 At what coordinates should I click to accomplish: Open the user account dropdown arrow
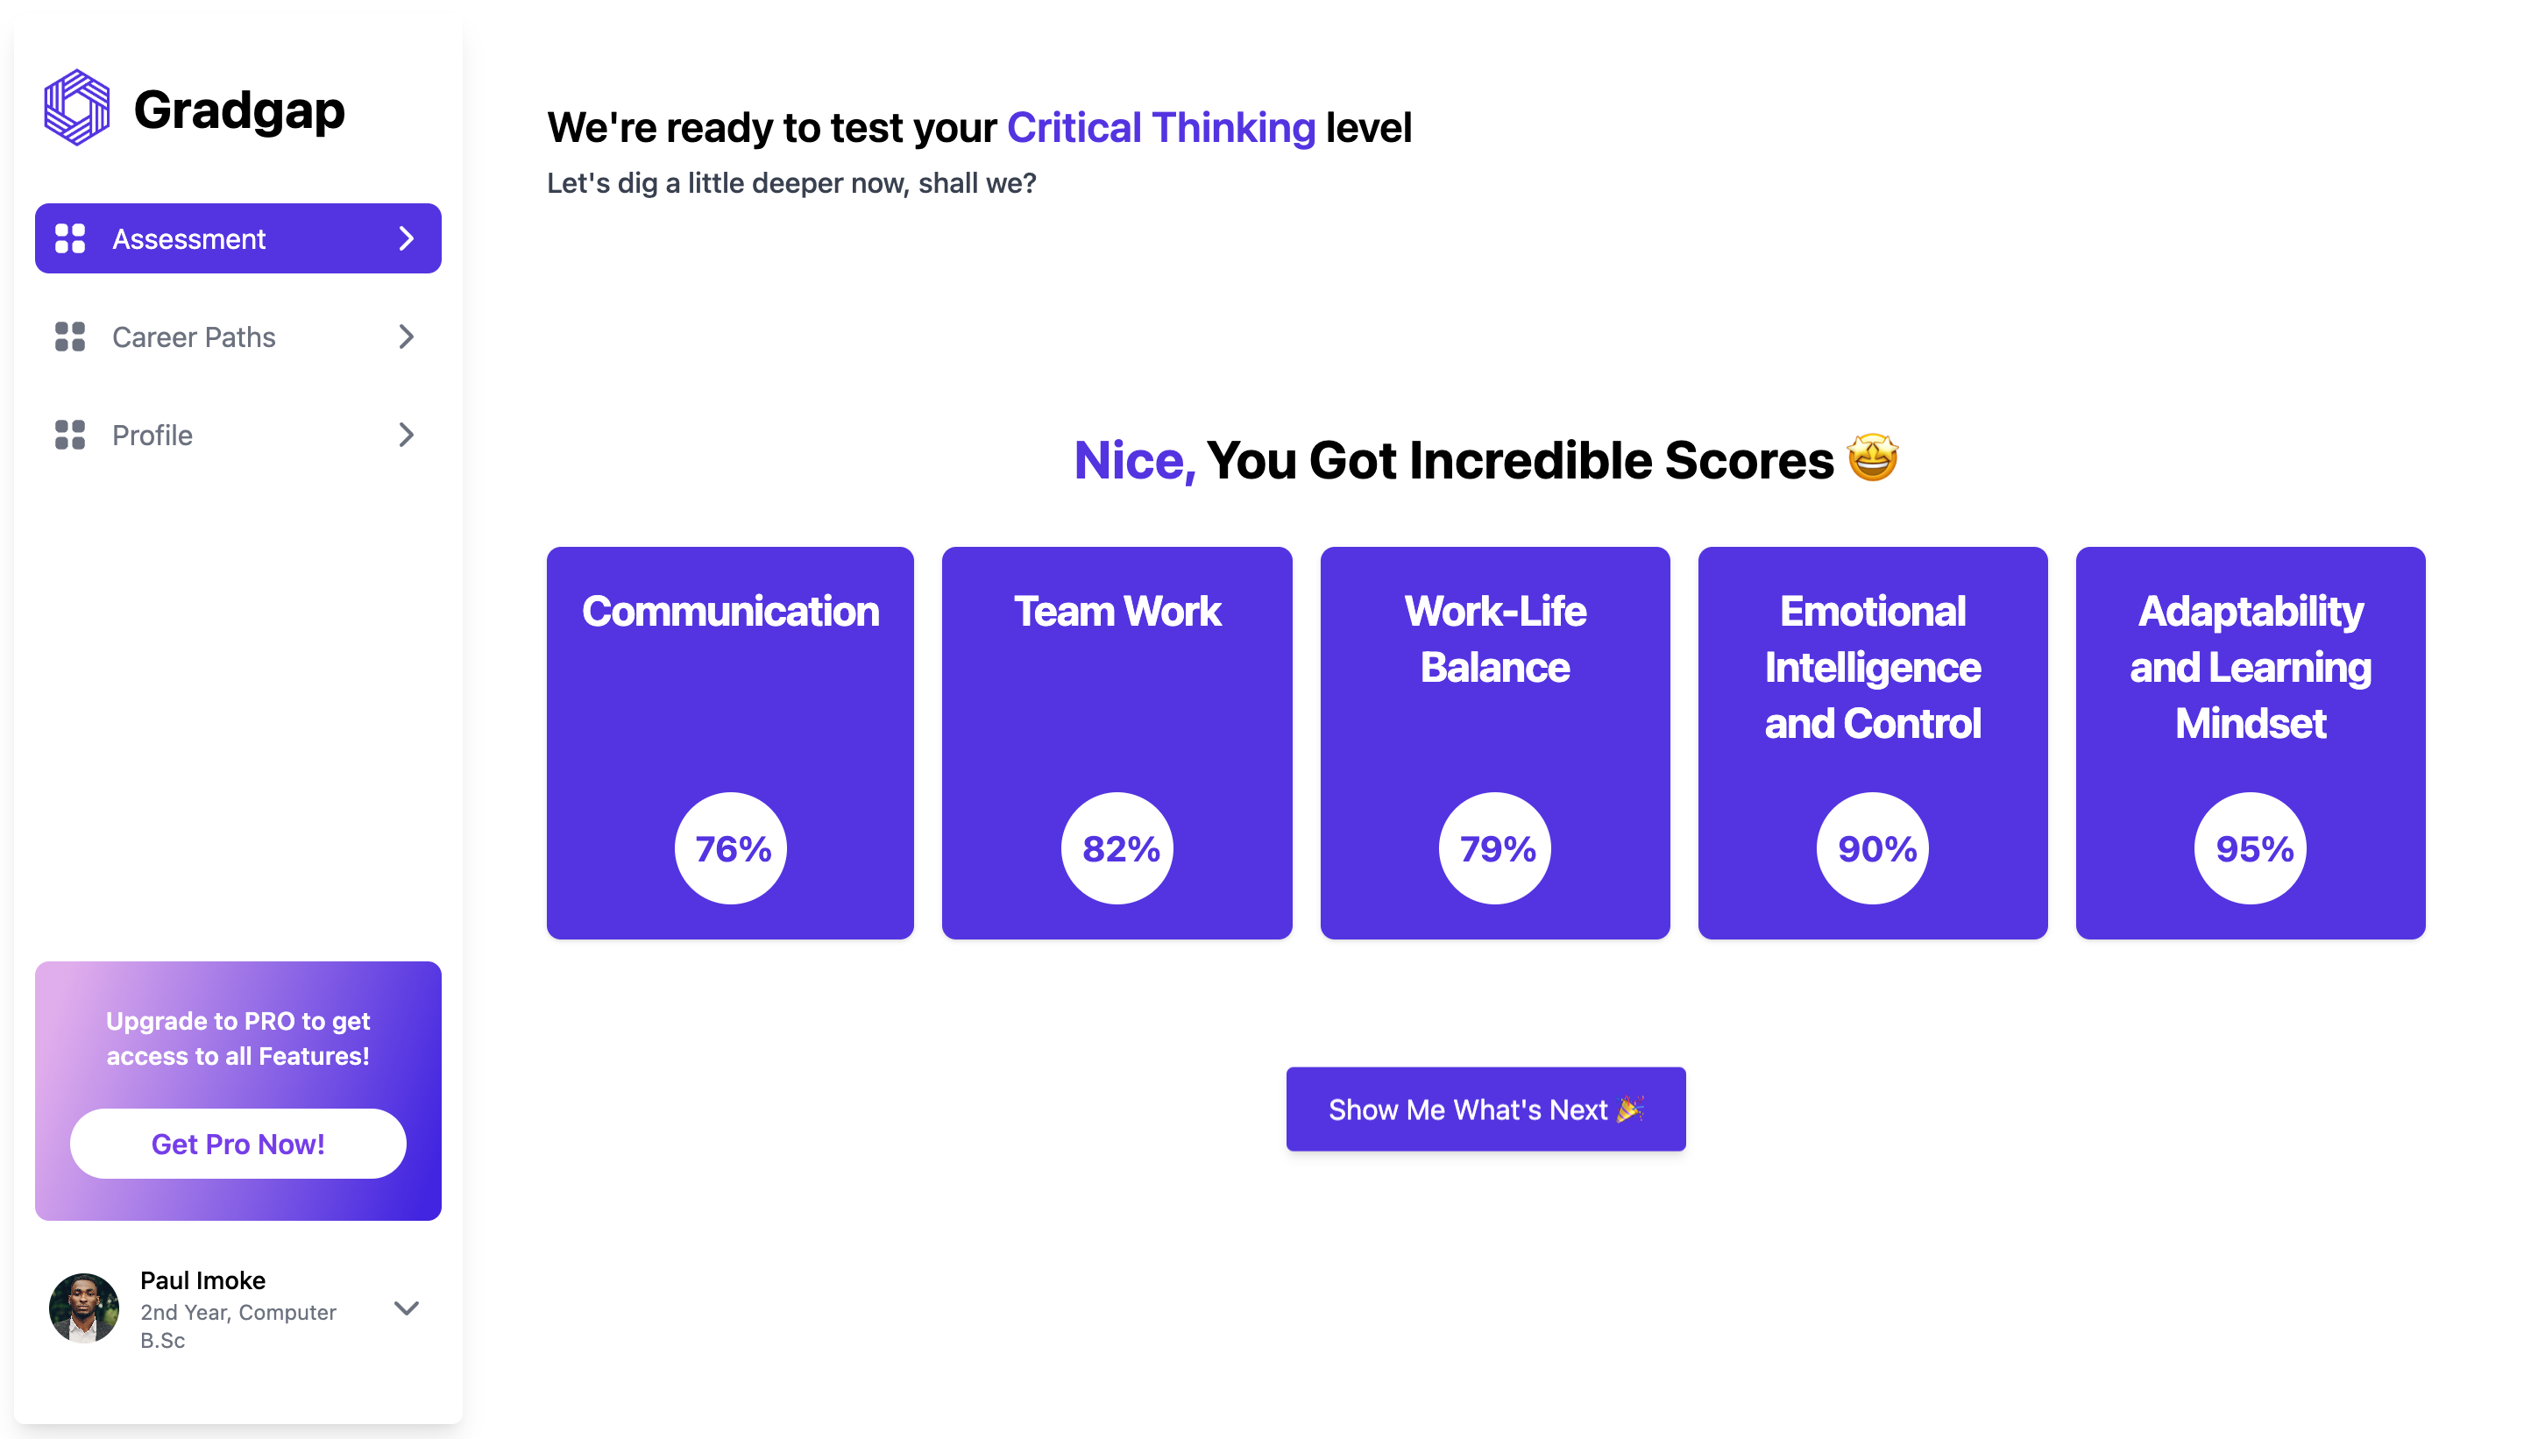(406, 1308)
